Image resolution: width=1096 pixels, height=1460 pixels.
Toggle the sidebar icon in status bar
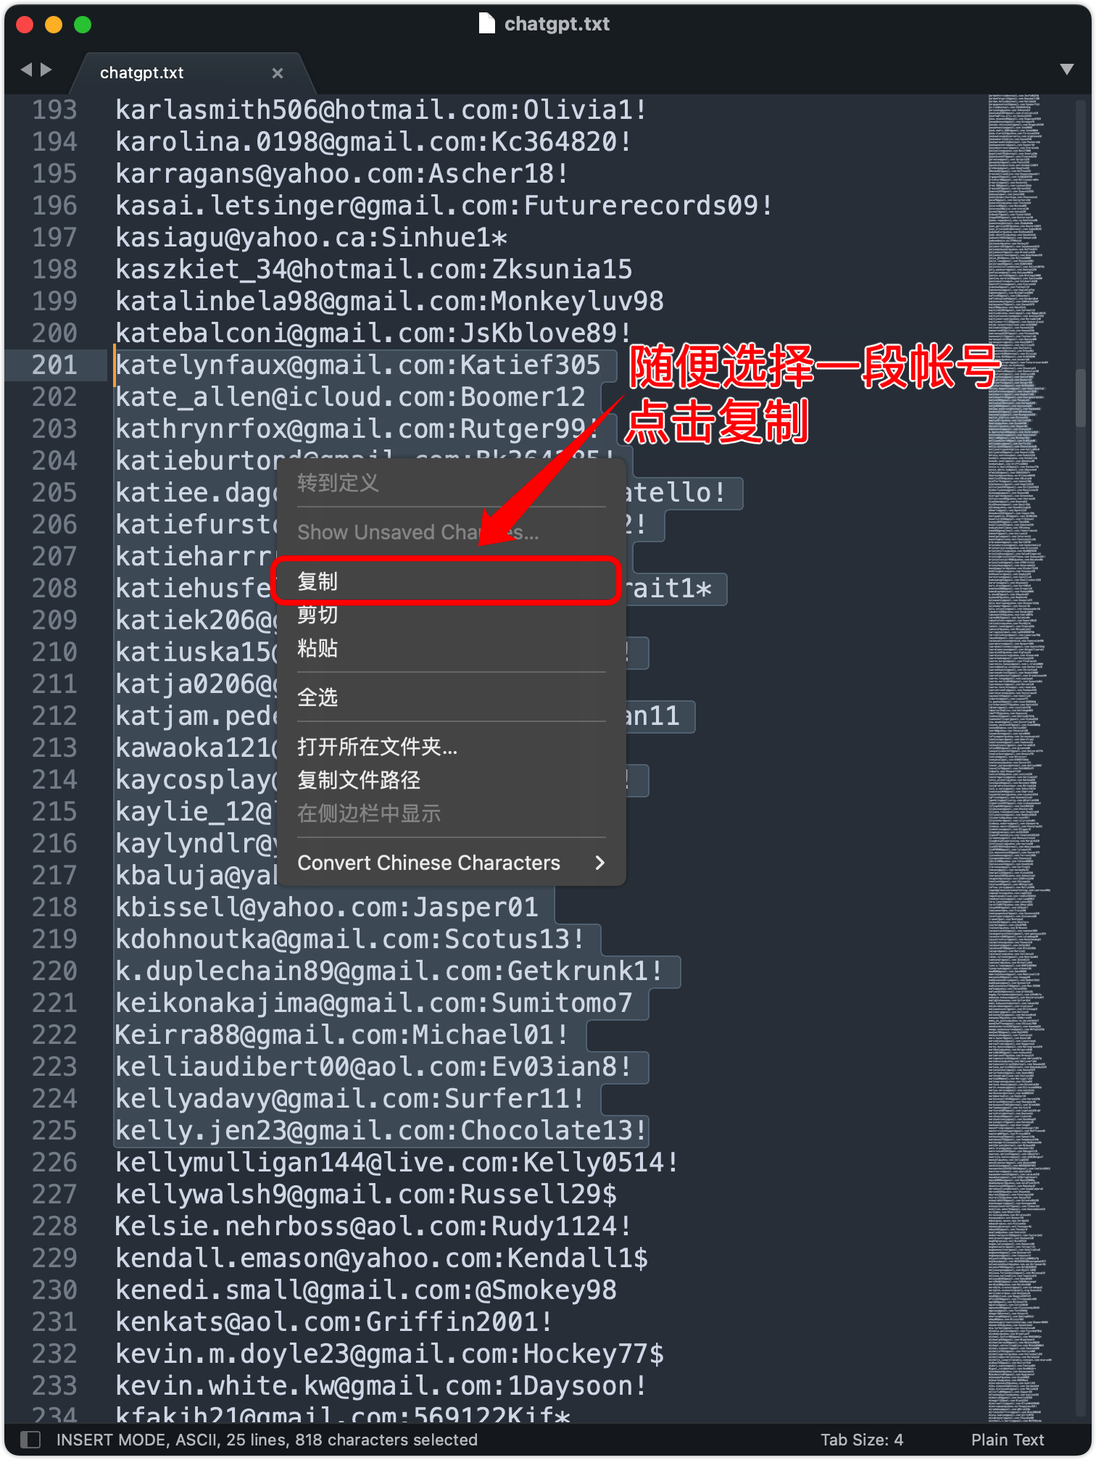point(30,1439)
